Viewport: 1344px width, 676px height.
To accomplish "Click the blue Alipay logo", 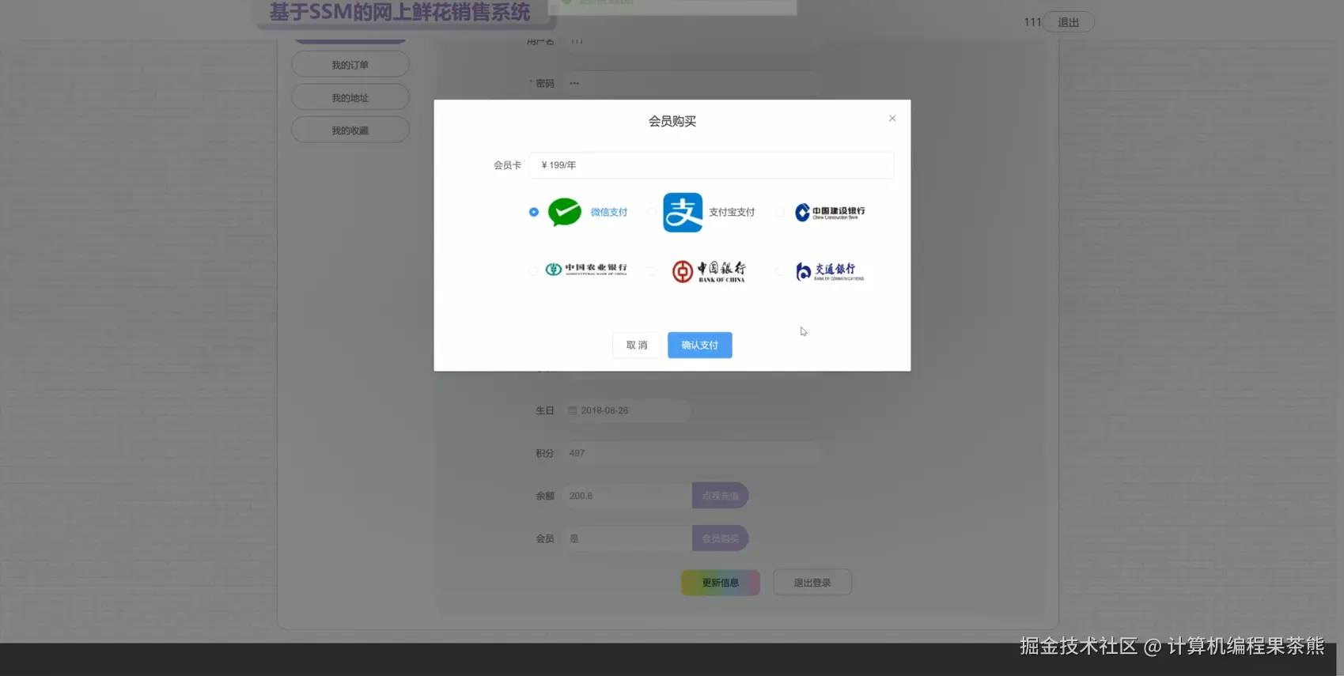I will tap(683, 212).
